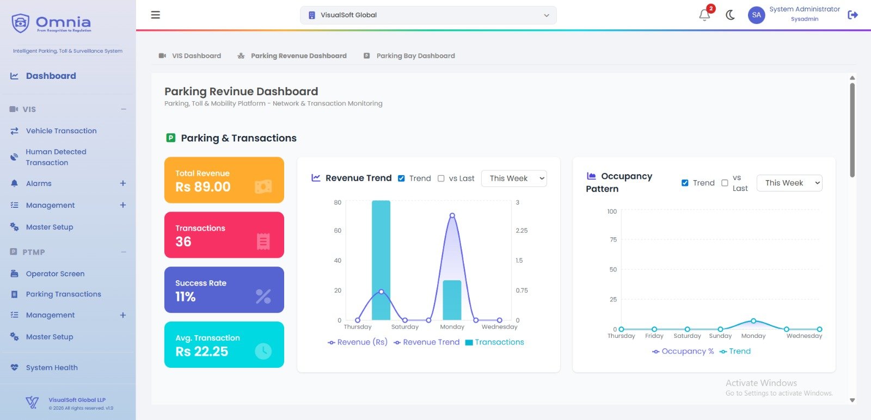Collapse the VIS section
Image resolution: width=871 pixels, height=420 pixels.
(x=124, y=109)
